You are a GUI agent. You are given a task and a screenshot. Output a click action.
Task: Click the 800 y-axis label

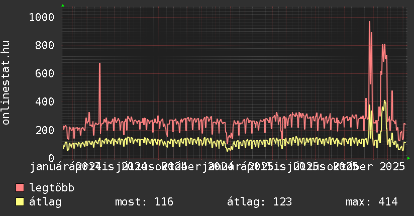44,46
